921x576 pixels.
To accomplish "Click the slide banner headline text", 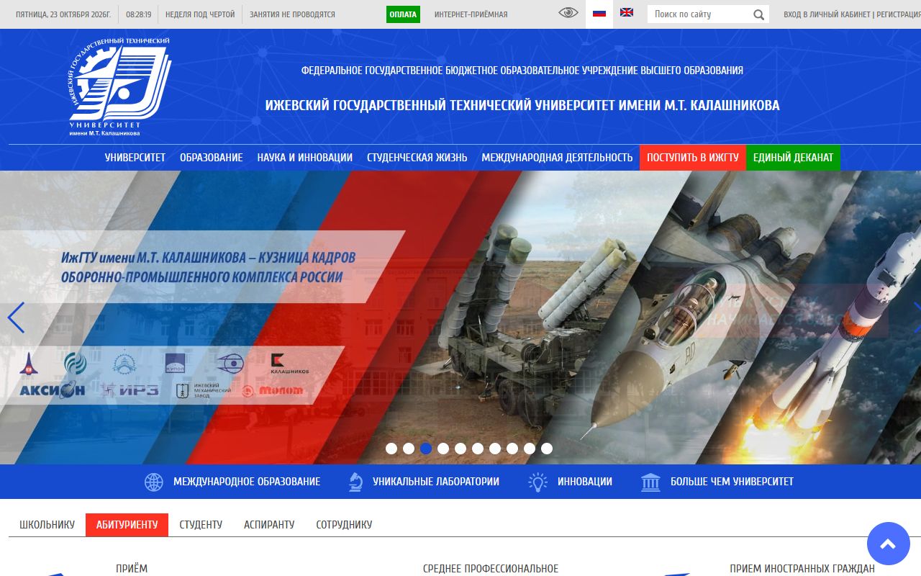I will pyautogui.click(x=208, y=267).
